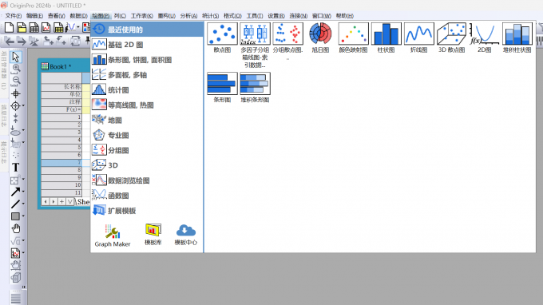The height and width of the screenshot is (305, 543).
Task: Open 条形图, 饼图, 面积图 category
Action: pos(147,60)
